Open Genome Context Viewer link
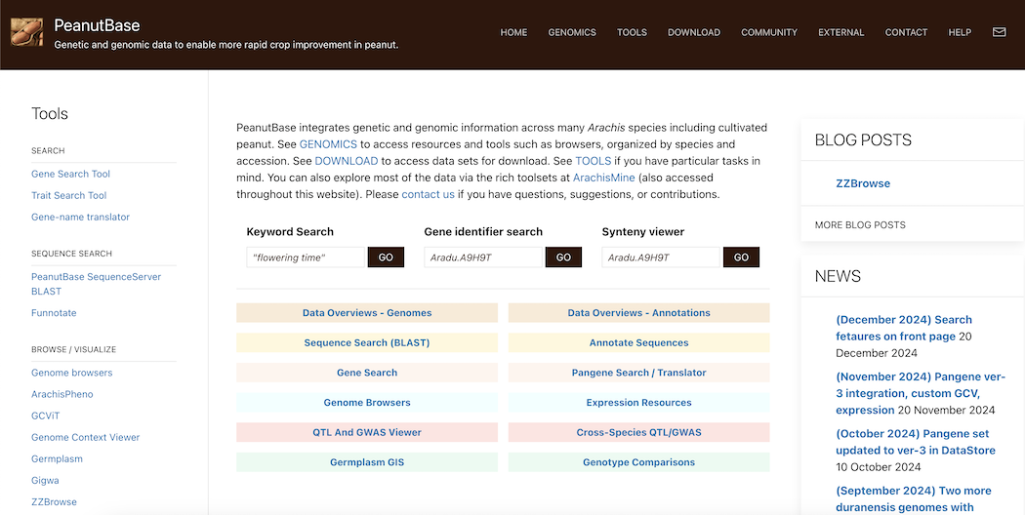The height and width of the screenshot is (515, 1025). click(x=86, y=437)
